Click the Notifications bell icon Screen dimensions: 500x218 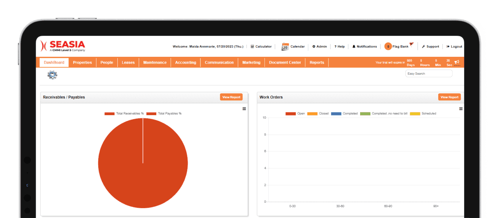pos(354,46)
